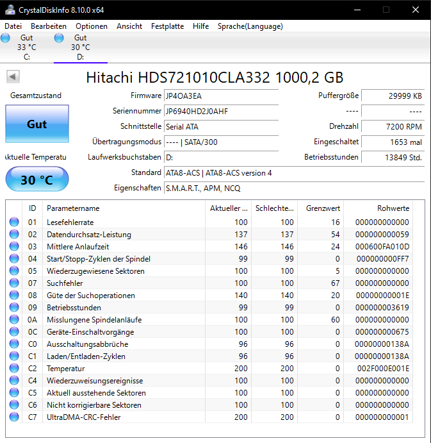
Task: Click the Seriennummer field JP6940HD2J0AHF
Action: 222,112
